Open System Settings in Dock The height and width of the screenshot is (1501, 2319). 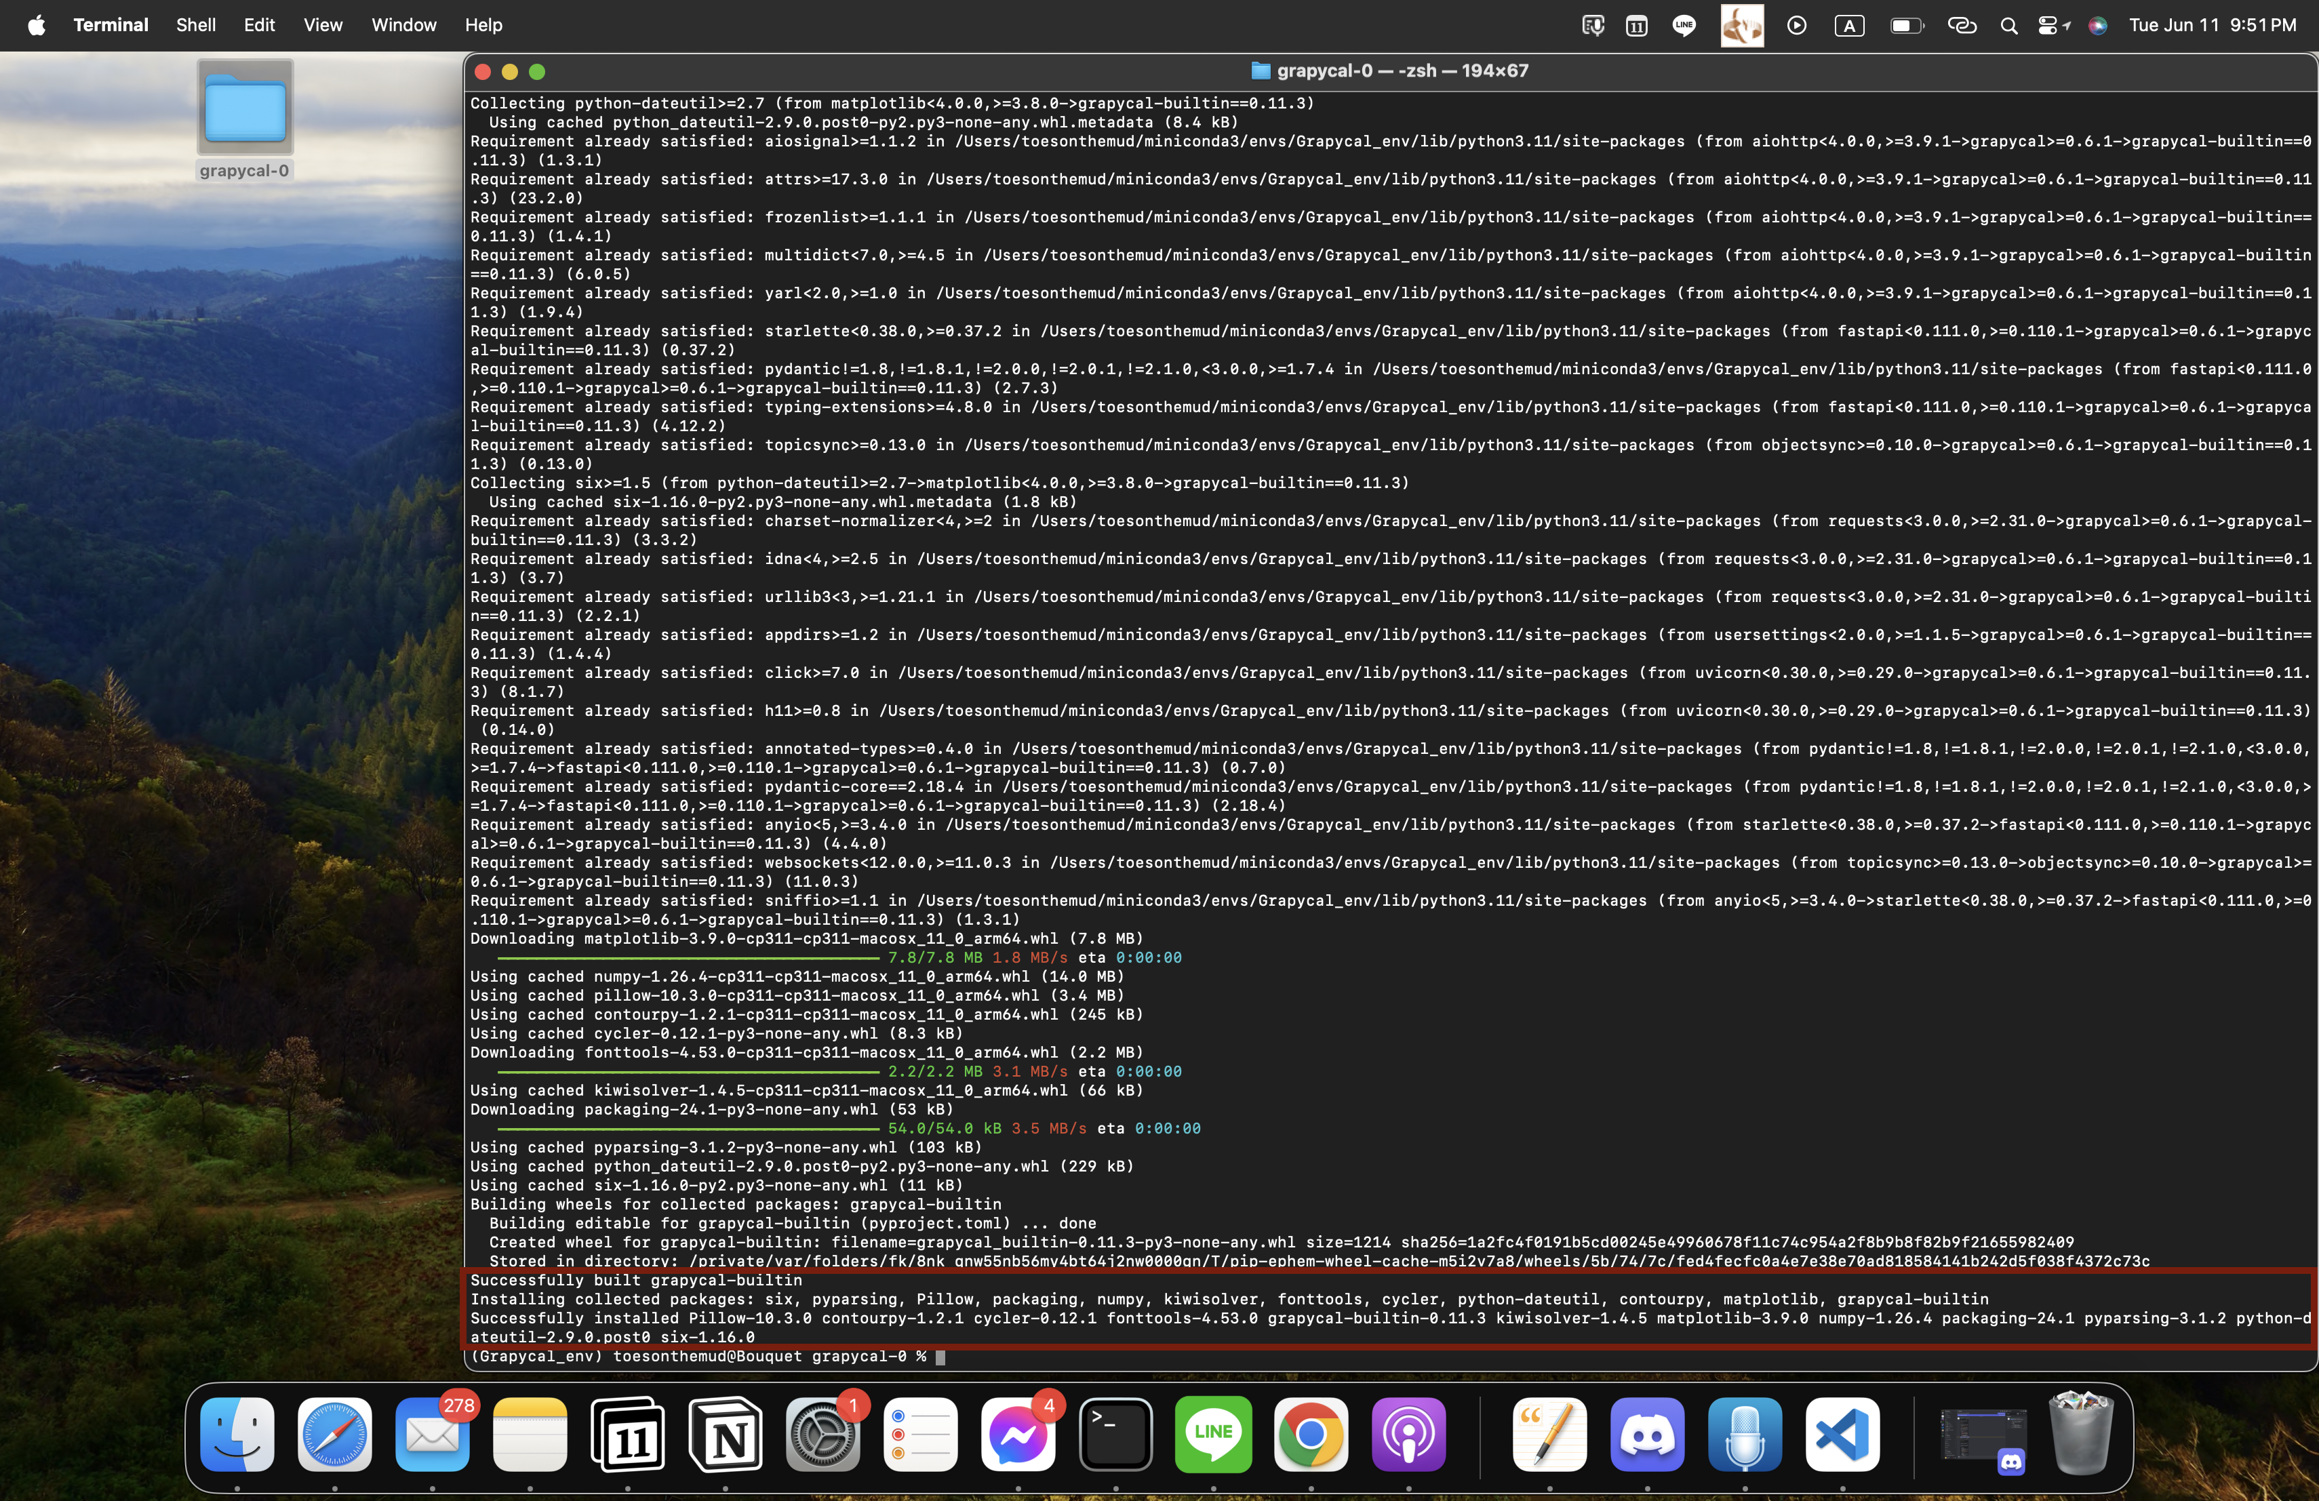pyautogui.click(x=822, y=1434)
